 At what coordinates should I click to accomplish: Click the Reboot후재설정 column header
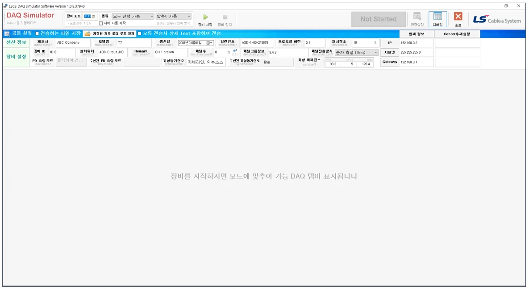[457, 34]
